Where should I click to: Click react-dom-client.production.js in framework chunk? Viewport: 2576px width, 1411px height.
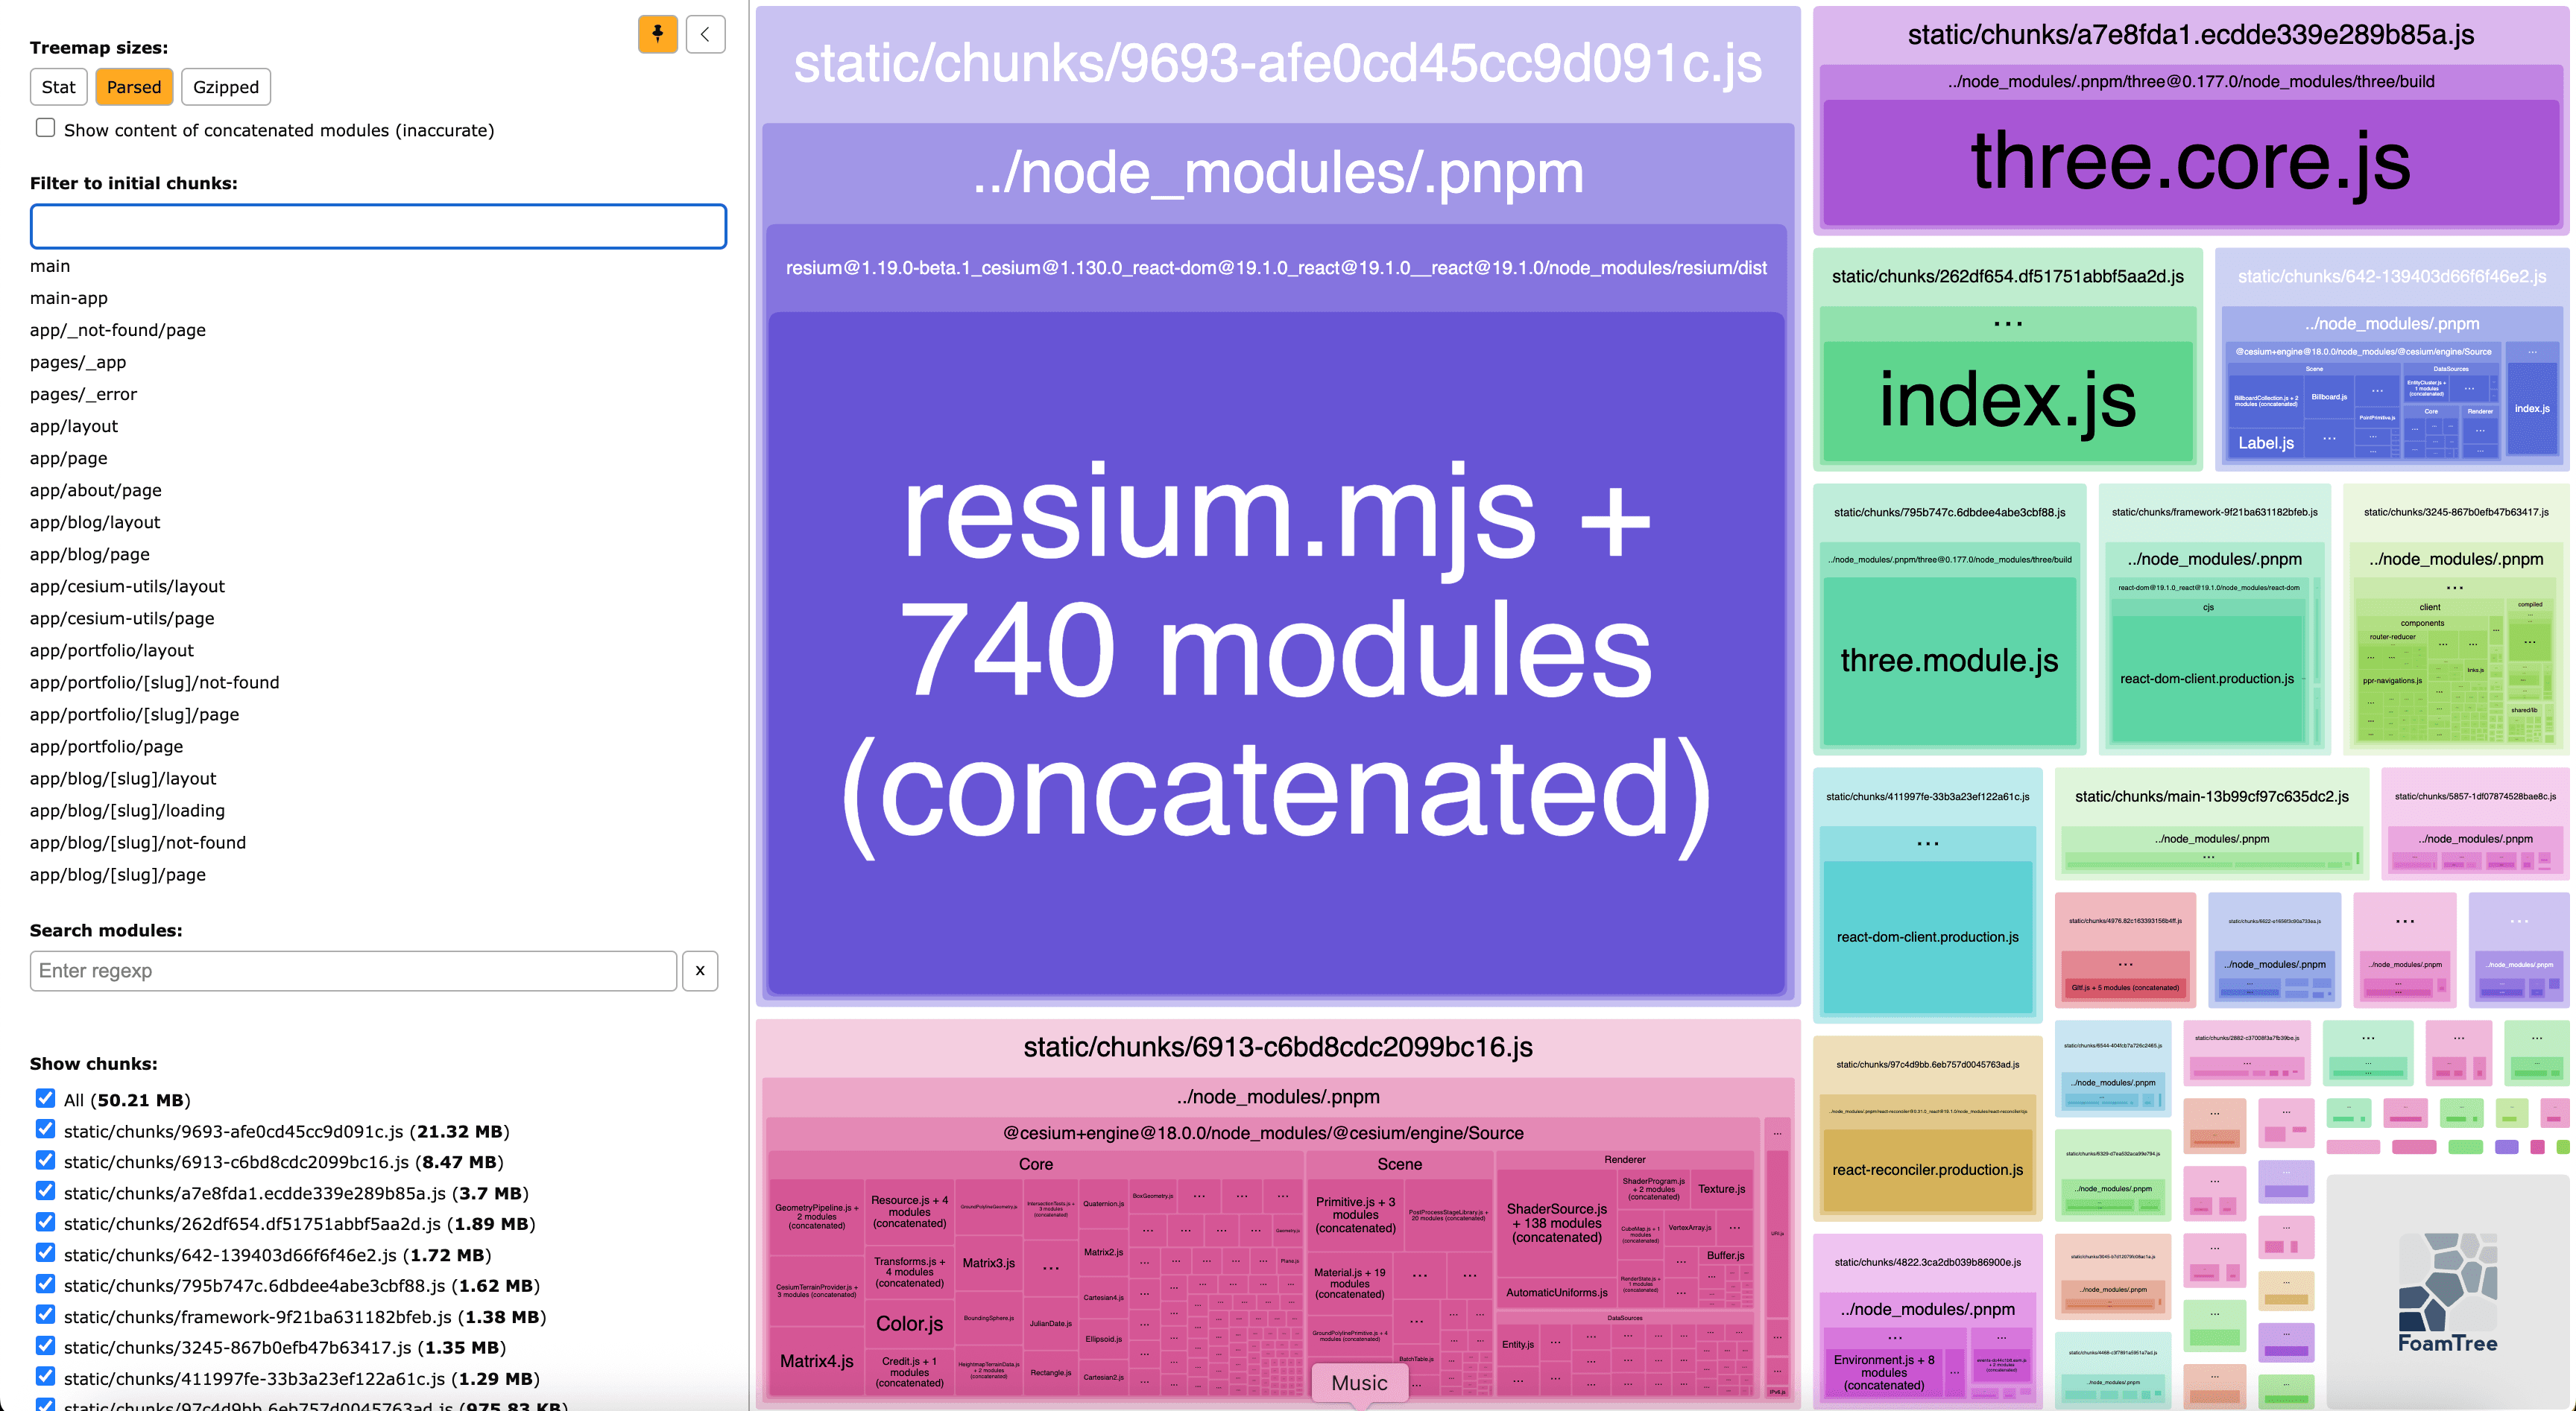click(x=2207, y=679)
